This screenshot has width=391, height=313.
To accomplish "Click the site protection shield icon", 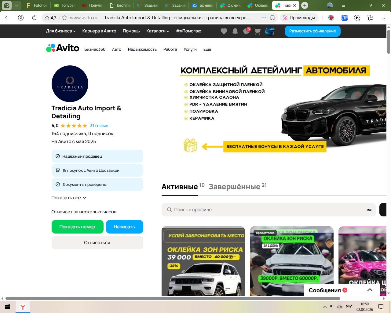I will click(64, 18).
